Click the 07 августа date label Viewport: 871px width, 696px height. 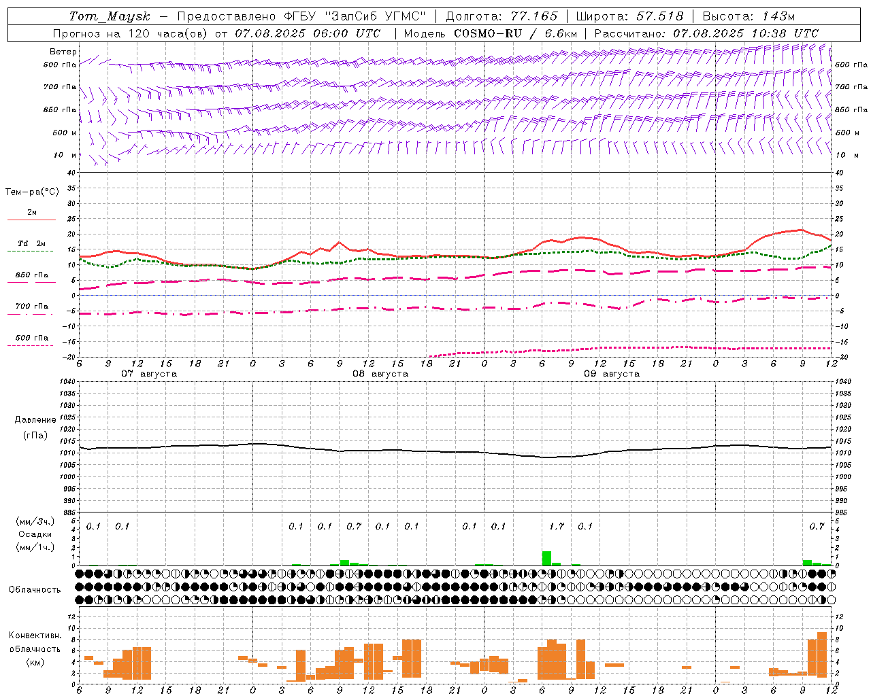point(149,374)
